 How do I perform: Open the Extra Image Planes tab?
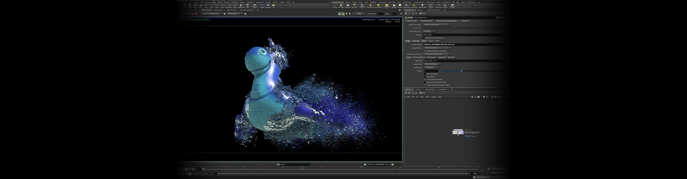[419, 58]
